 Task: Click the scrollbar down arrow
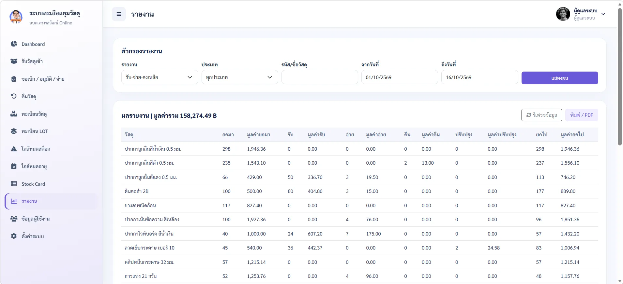(620, 281)
